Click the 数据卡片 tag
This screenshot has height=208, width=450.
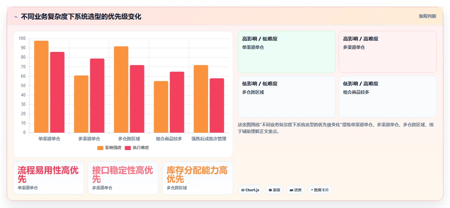[x=320, y=190]
